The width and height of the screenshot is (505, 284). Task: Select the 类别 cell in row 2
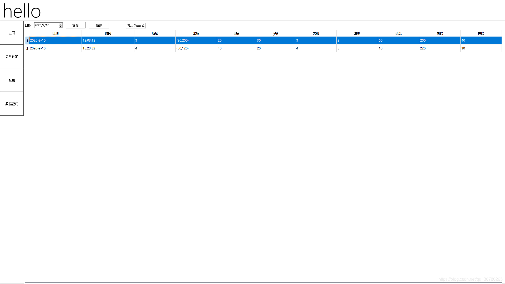316,48
